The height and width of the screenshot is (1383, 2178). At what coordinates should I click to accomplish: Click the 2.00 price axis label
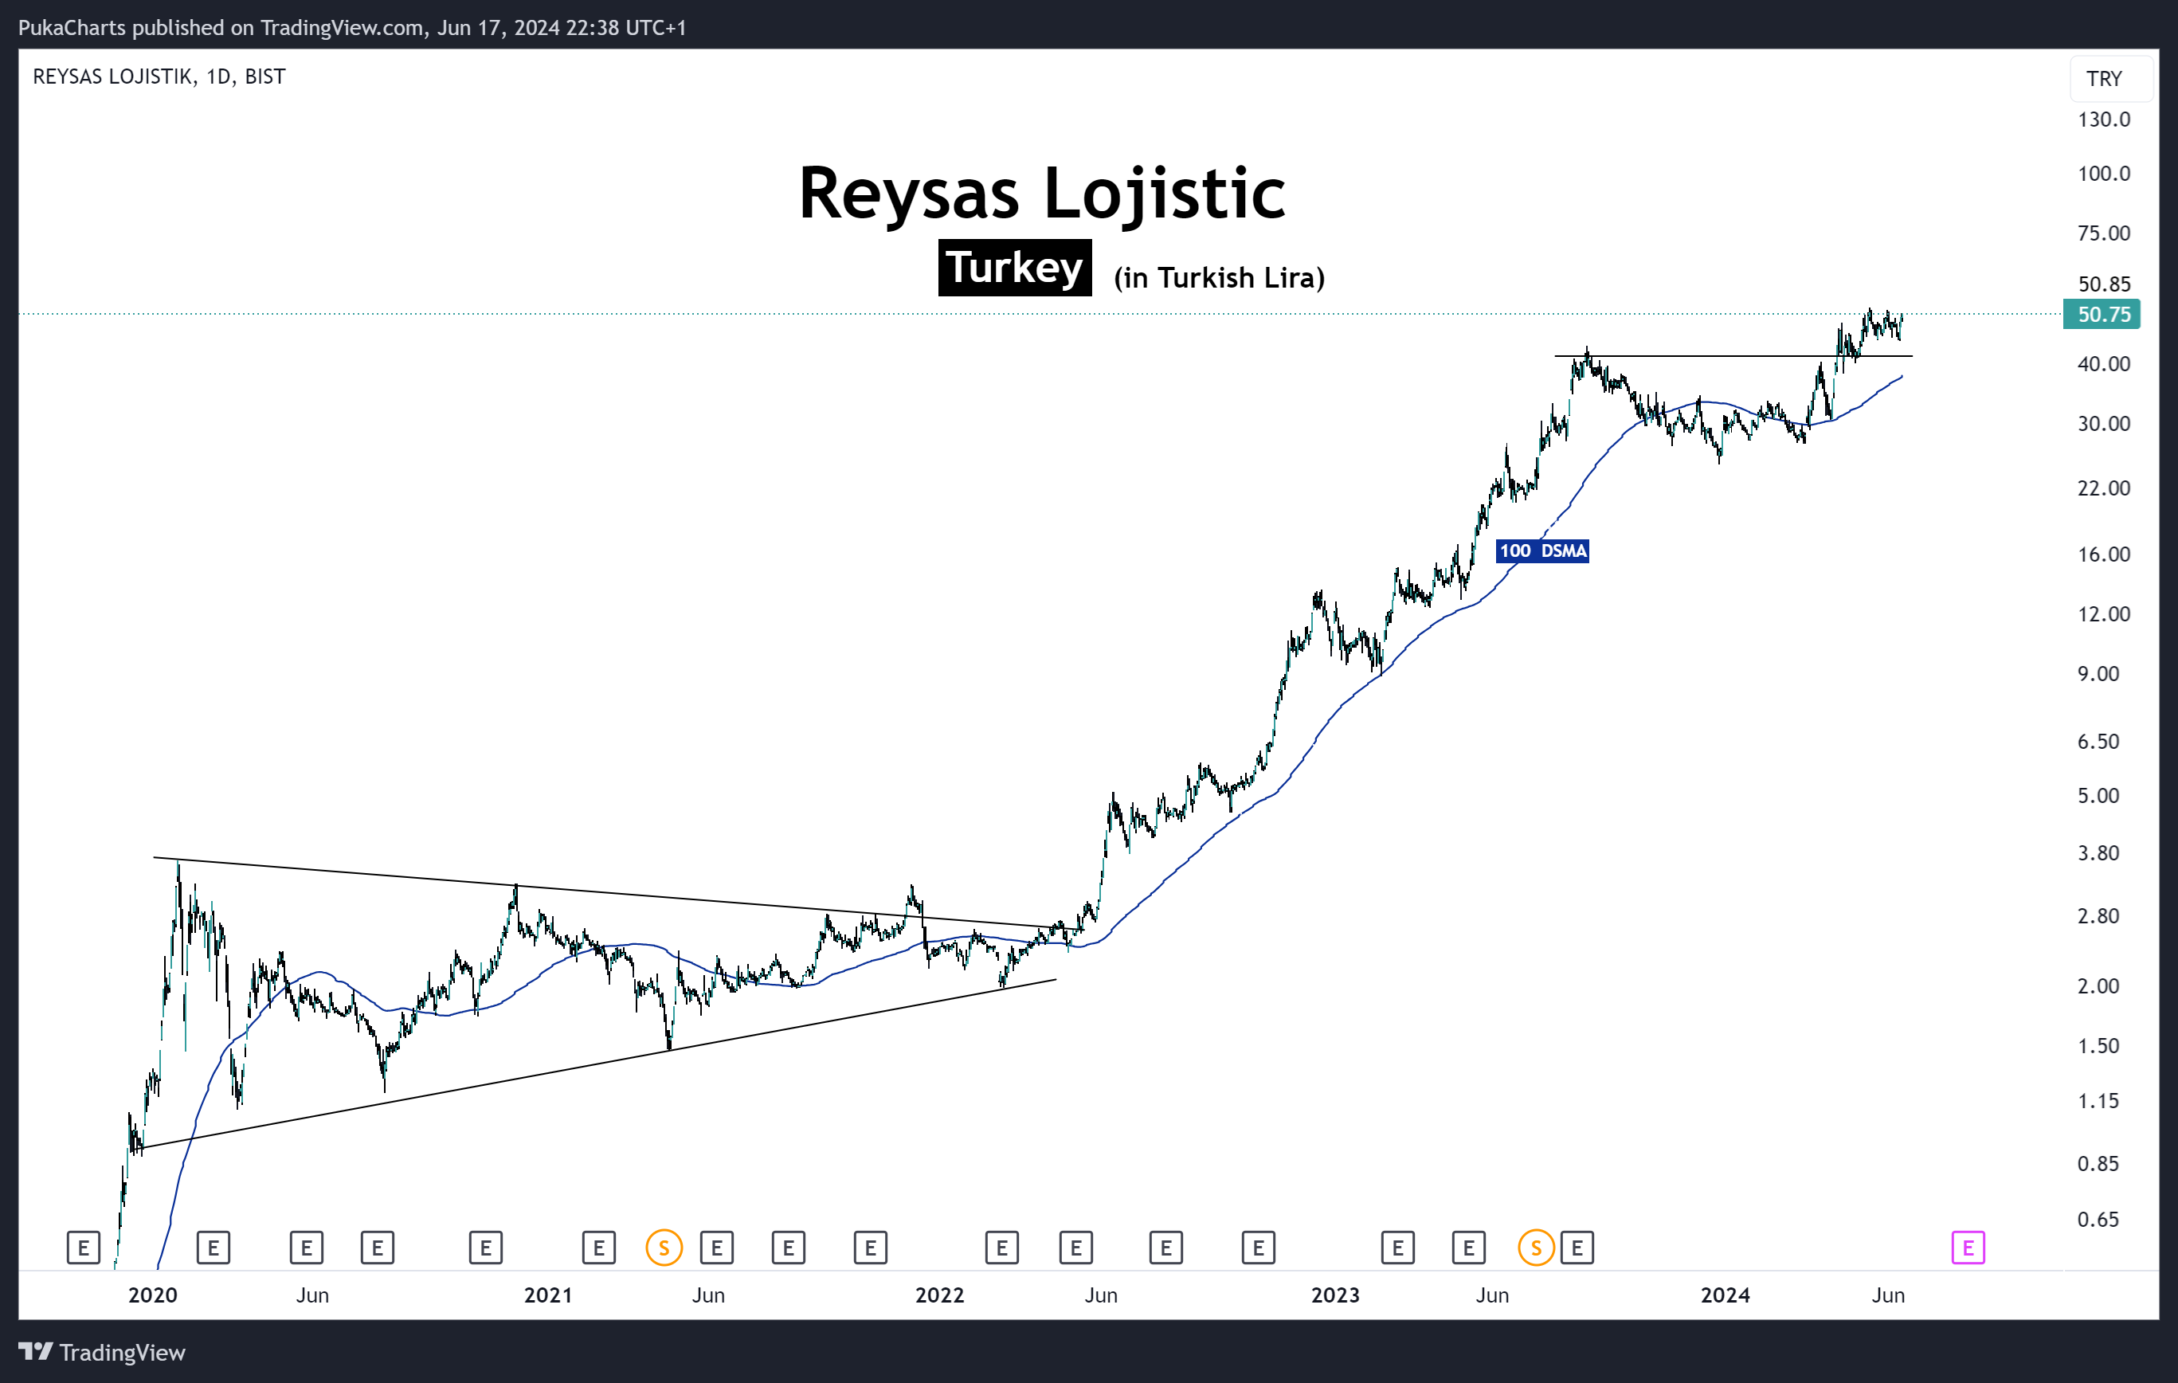tap(2098, 986)
